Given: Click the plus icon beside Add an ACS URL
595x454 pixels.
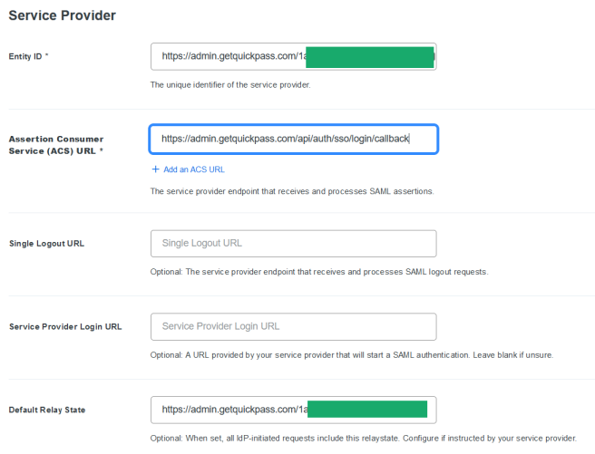Looking at the screenshot, I should coord(155,169).
